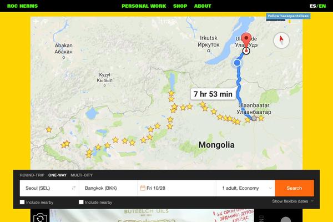Screen dimensions: 333x222
Task: Expand Show flexible dates
Action: tap(292, 201)
